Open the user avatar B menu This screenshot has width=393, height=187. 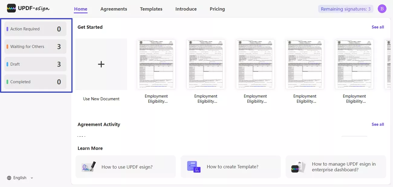[382, 9]
